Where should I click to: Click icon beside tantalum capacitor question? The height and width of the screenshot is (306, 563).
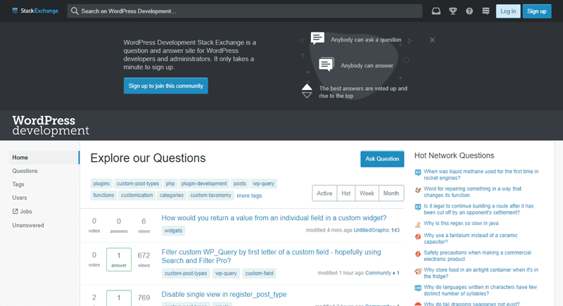coord(418,236)
